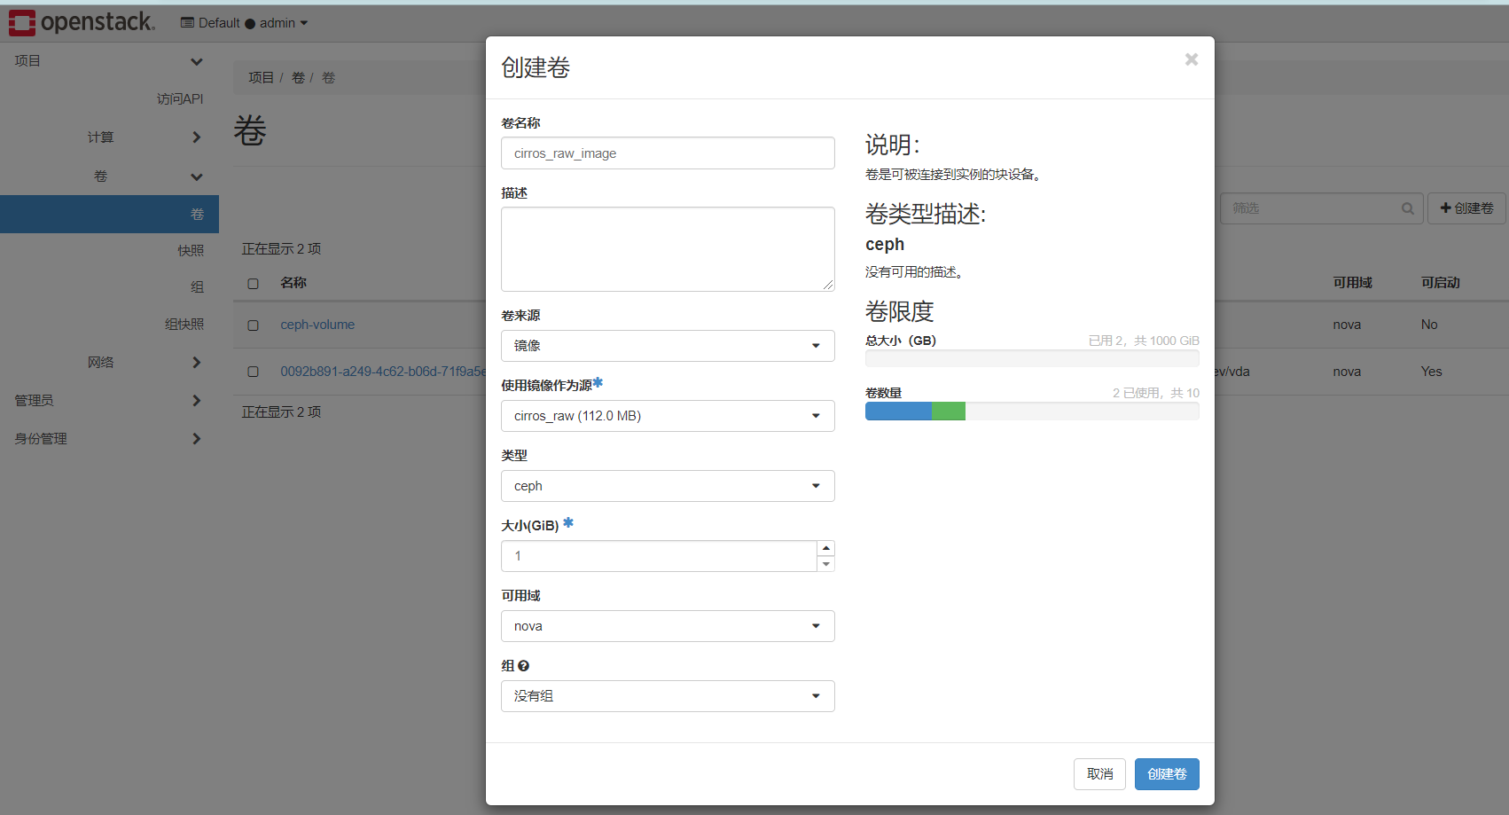Click the 描述 text area
The height and width of the screenshot is (815, 1509).
[x=668, y=249]
